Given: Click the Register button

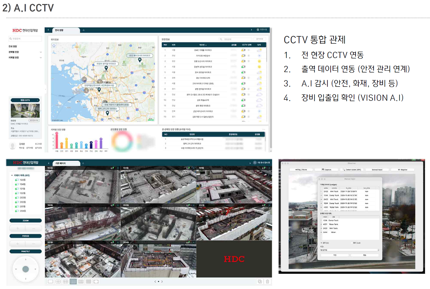Looking at the screenshot, I should click(x=403, y=170).
